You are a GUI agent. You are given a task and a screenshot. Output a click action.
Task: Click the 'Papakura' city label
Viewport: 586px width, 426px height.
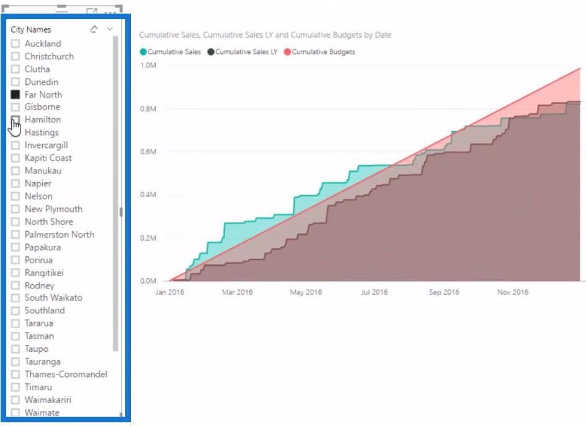coord(43,247)
